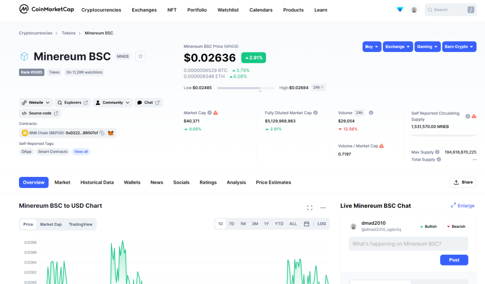Screen dimensions: 485x284
Task: Click the Post button in chat
Action: (x=454, y=260)
